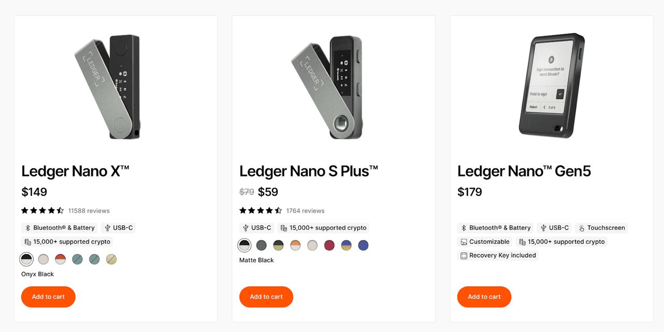Open the Ledger Nano S Plus product title
Viewport: 664px width, 332px height.
pos(309,171)
